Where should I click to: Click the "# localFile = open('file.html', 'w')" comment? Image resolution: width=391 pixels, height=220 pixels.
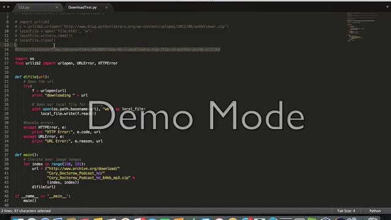coord(53,31)
